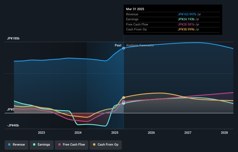Viewport: 238px width, 152px height.
Task: Click the Analysts Forecasts label
Action: 140,45
